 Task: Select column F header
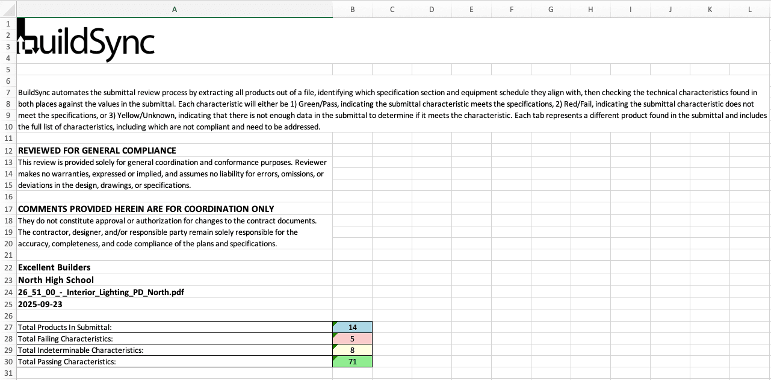(x=511, y=9)
